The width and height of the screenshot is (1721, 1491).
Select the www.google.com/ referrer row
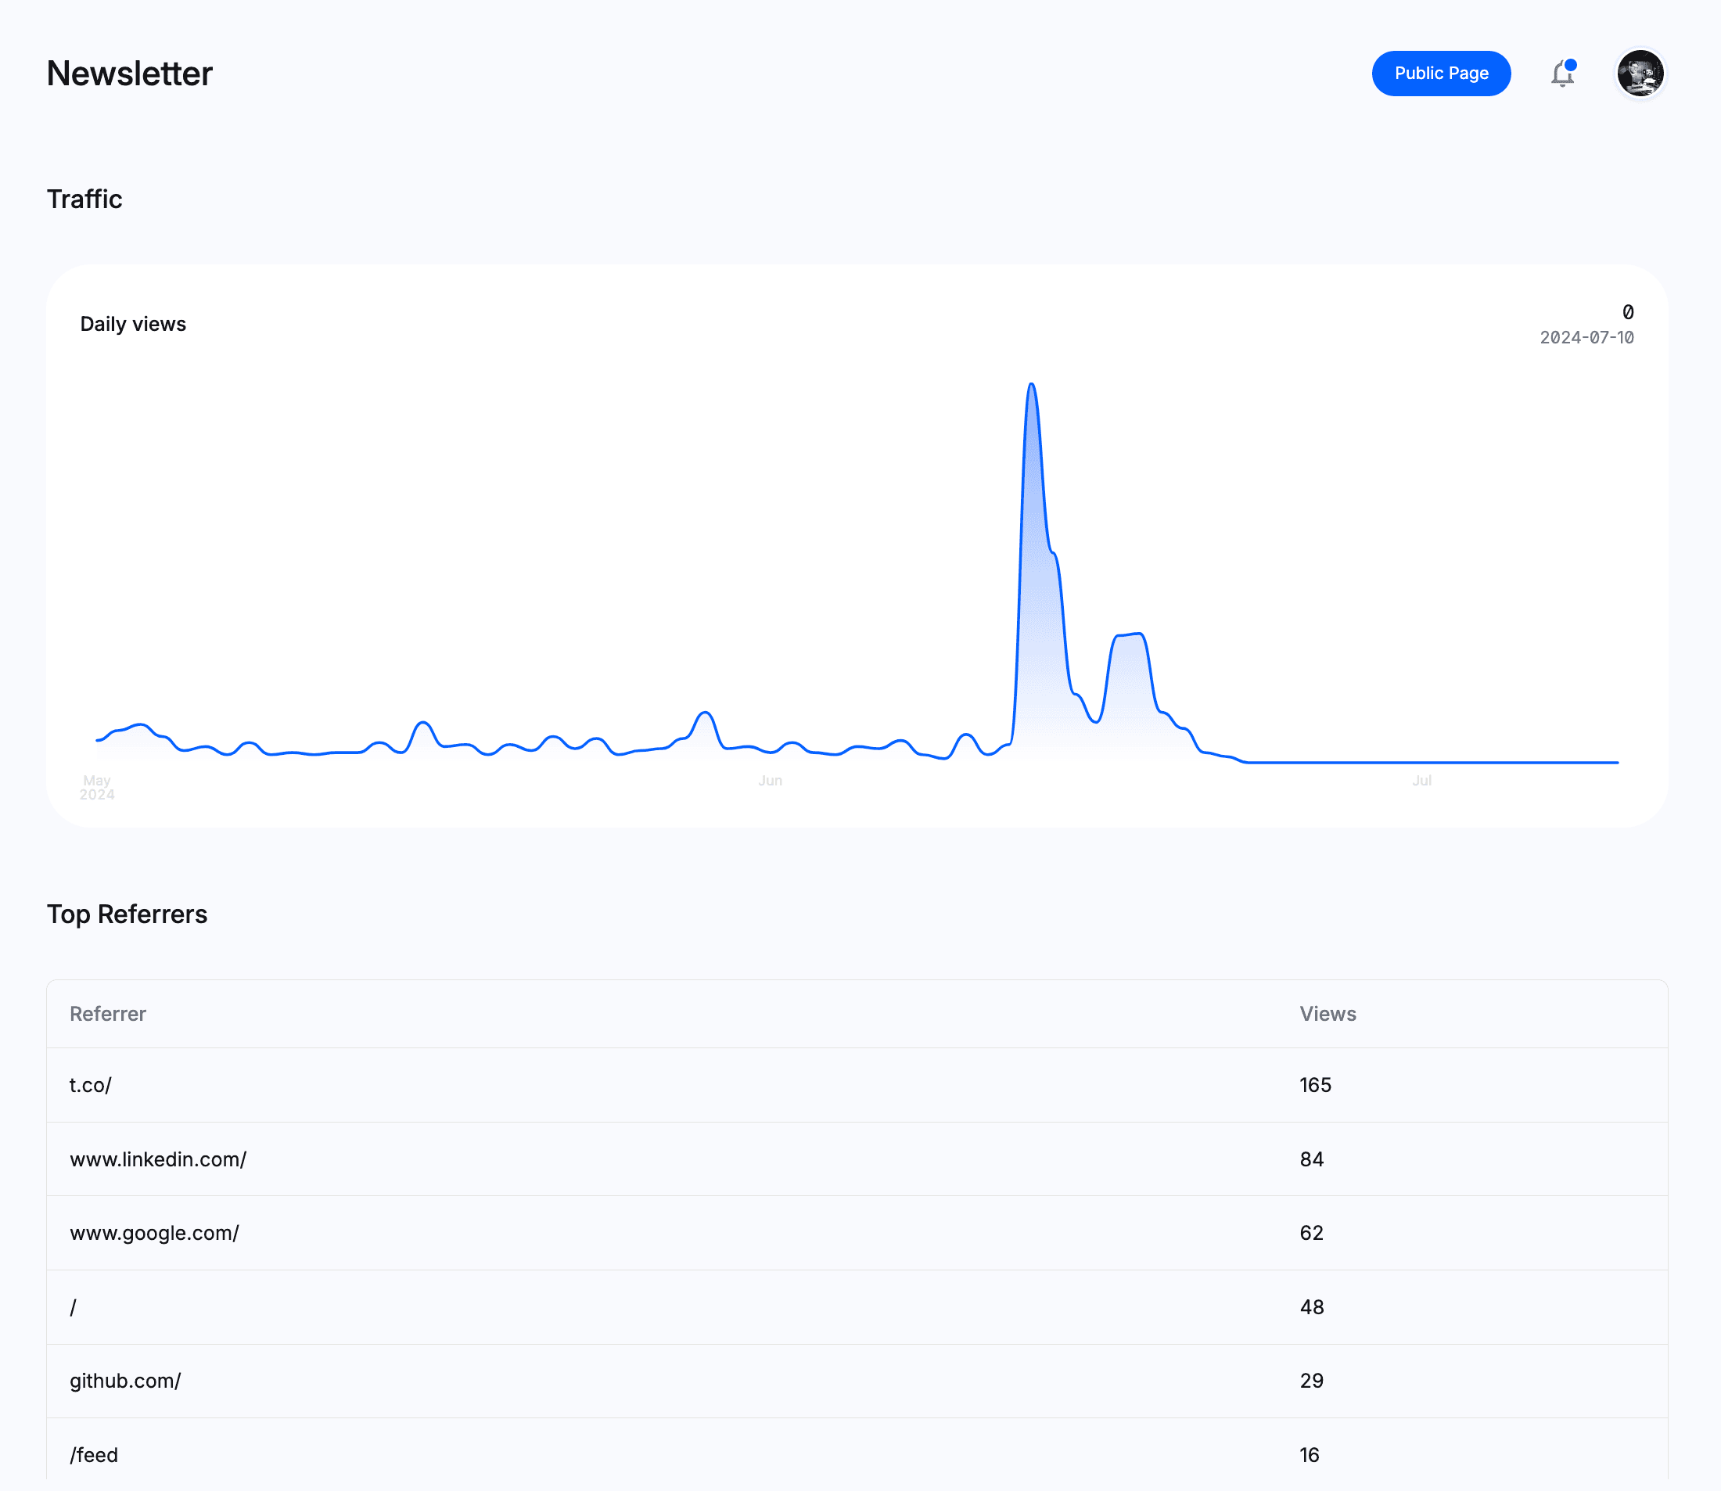click(857, 1233)
